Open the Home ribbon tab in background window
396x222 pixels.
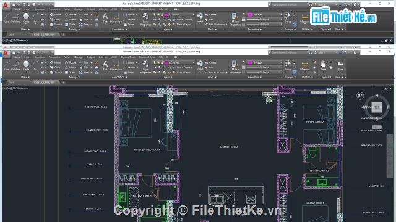click(17, 9)
